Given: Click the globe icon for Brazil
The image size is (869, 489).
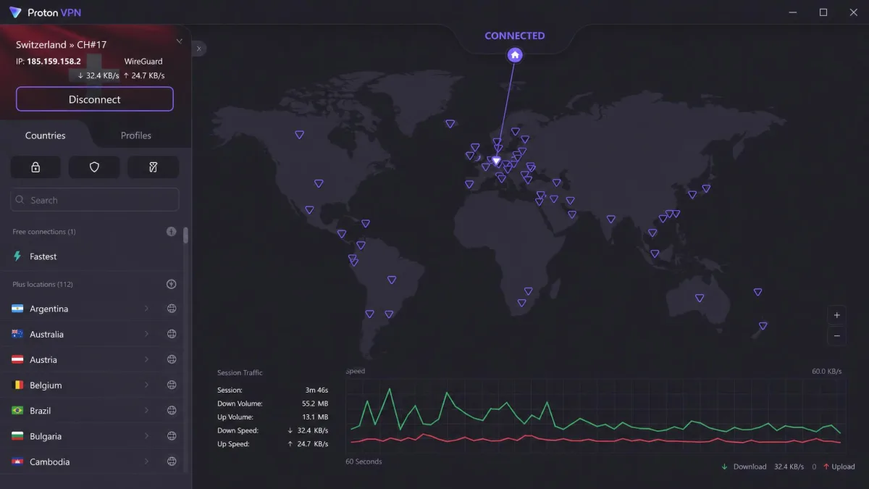Looking at the screenshot, I should tap(172, 410).
